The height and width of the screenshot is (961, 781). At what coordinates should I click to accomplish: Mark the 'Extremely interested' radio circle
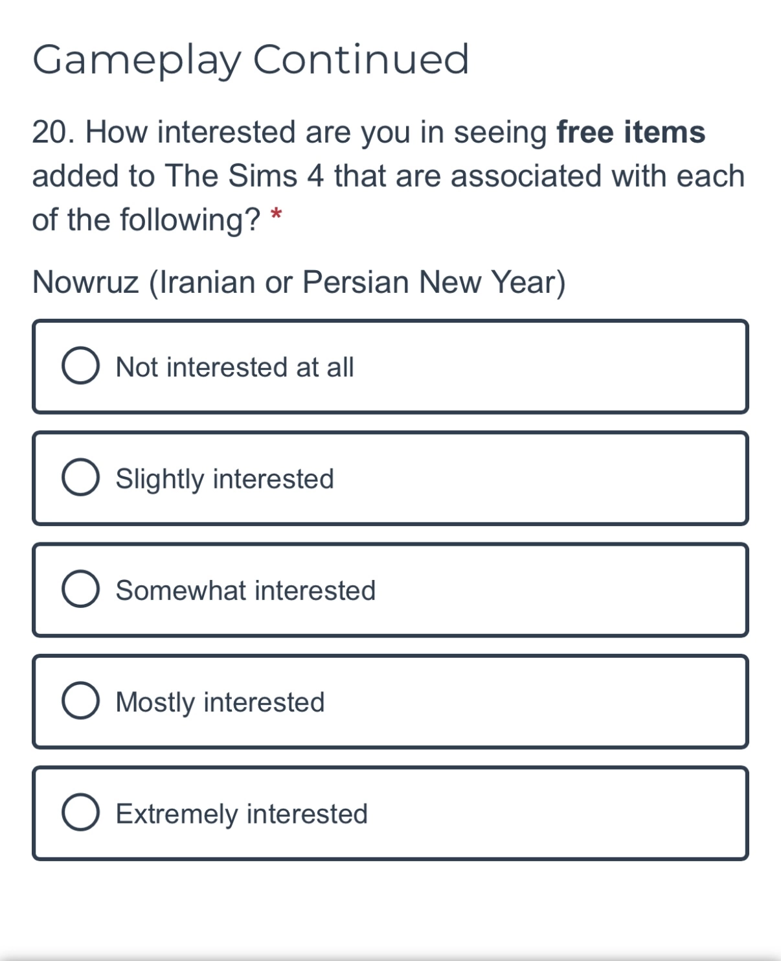pyautogui.click(x=80, y=813)
